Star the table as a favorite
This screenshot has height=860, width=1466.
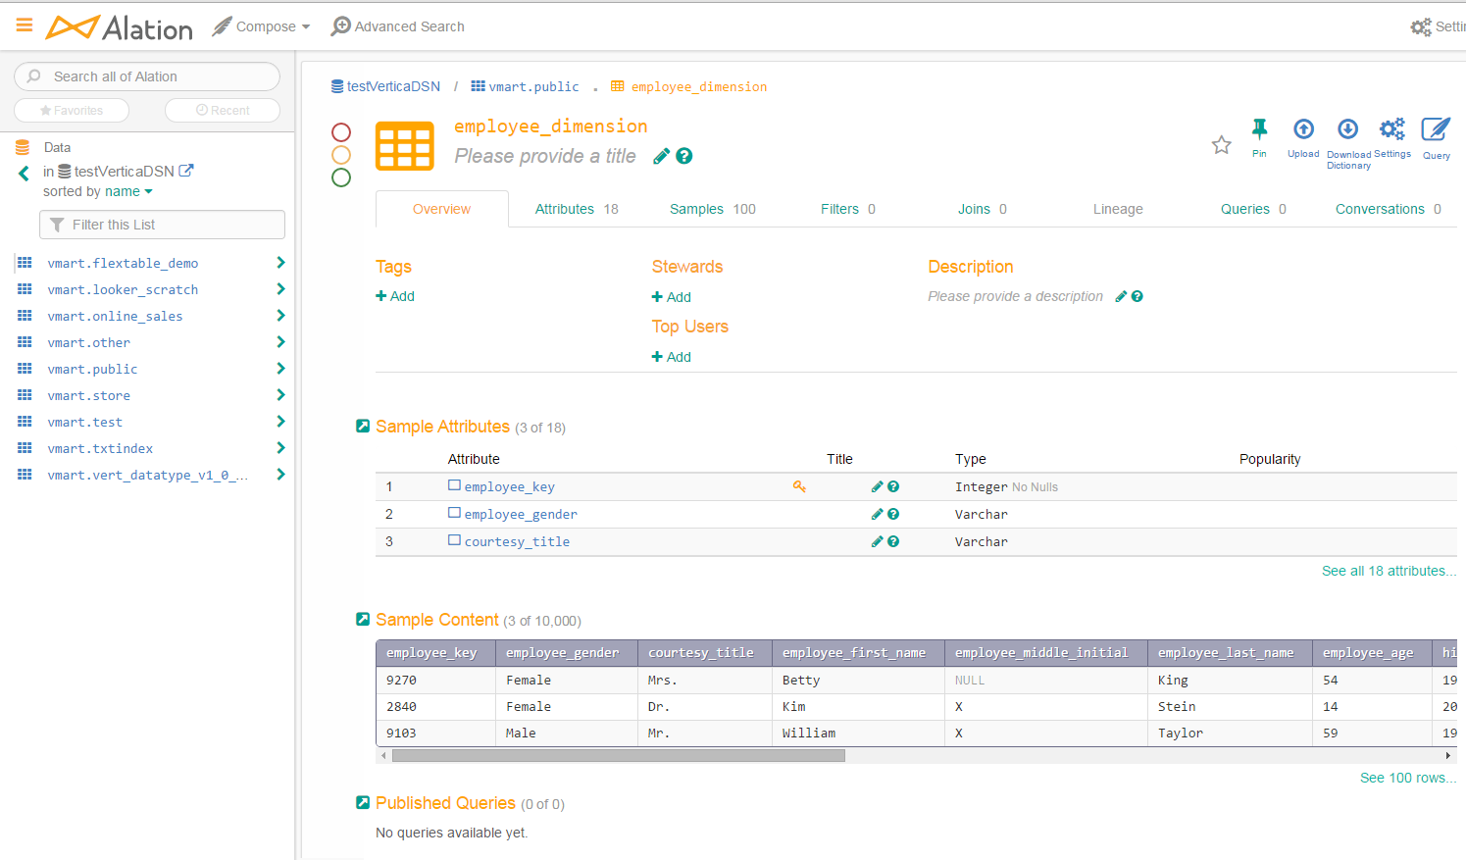point(1221,145)
